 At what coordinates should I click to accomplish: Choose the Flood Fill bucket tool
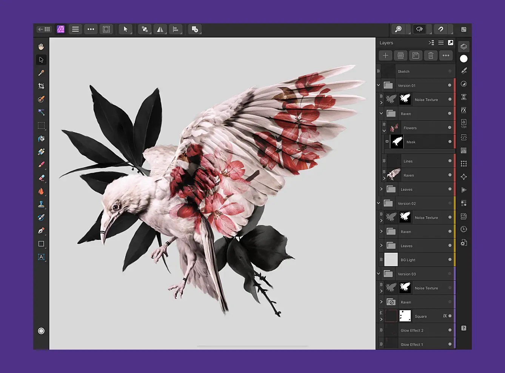[x=41, y=139]
